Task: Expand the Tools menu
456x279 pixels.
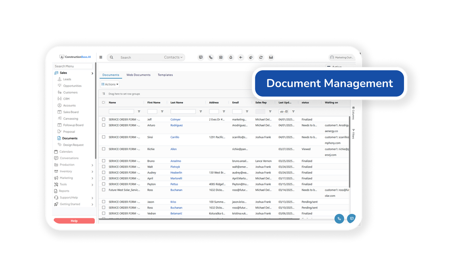Action: [x=74, y=185]
